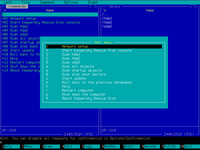200x150 pixels.
Task: Click the 3View function key button
Action: coord(51,146)
